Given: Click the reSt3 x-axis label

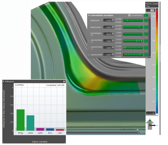Looking at the screenshot, I should point(31,133).
